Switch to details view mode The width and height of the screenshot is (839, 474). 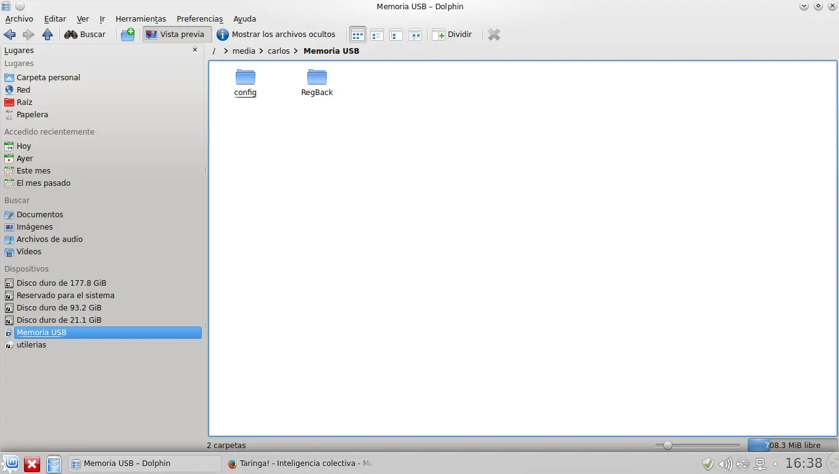point(377,35)
